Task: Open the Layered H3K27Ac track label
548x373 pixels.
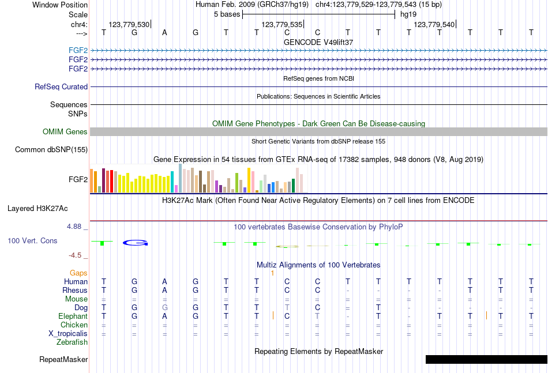Action: pyautogui.click(x=37, y=209)
